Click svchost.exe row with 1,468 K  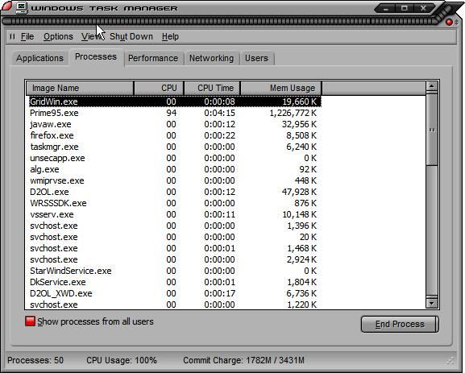(x=175, y=248)
